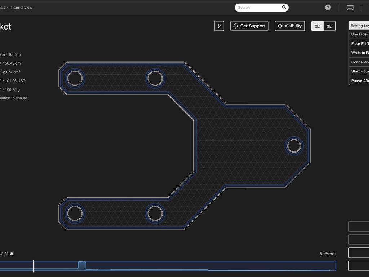Switch to 3D view

point(329,26)
